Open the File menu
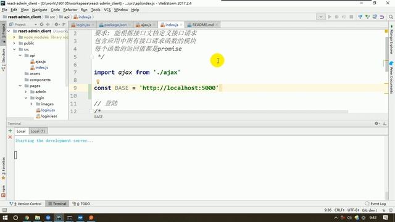The width and height of the screenshot is (395, 222). [4, 10]
